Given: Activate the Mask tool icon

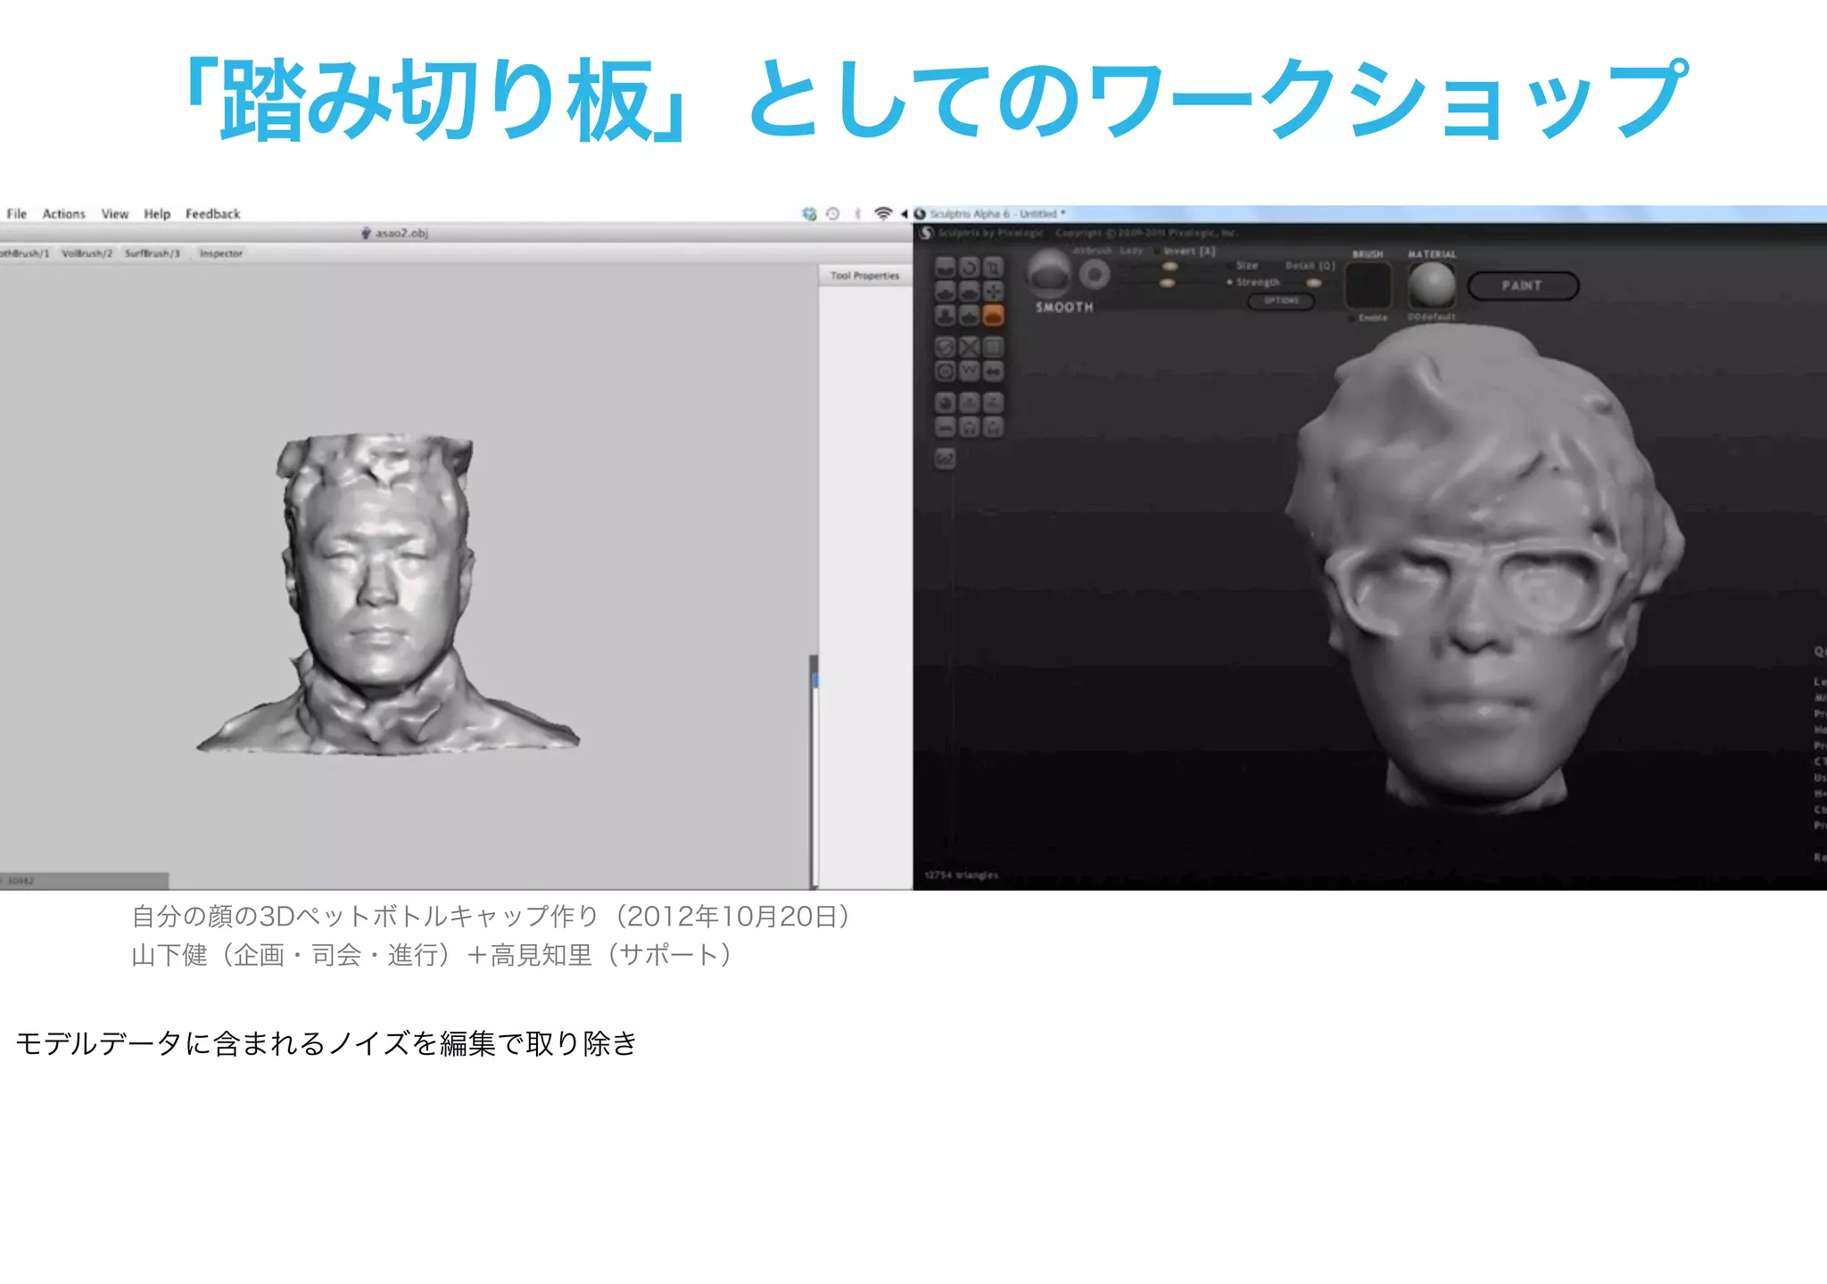Looking at the screenshot, I should tap(945, 371).
